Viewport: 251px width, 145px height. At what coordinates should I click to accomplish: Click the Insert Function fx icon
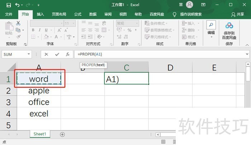(68, 54)
